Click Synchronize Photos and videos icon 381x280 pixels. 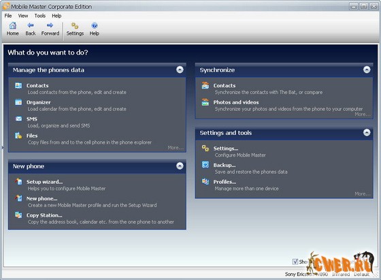205,102
